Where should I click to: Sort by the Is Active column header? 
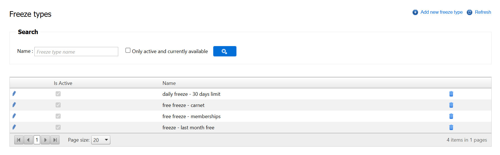click(63, 83)
